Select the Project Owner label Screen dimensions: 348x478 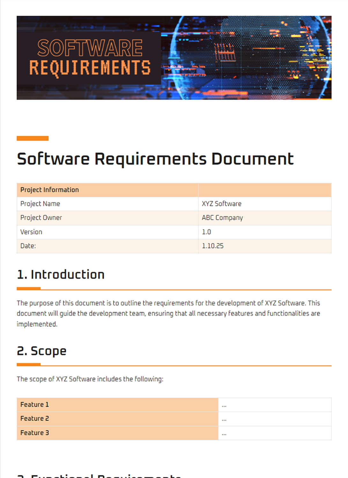point(41,218)
